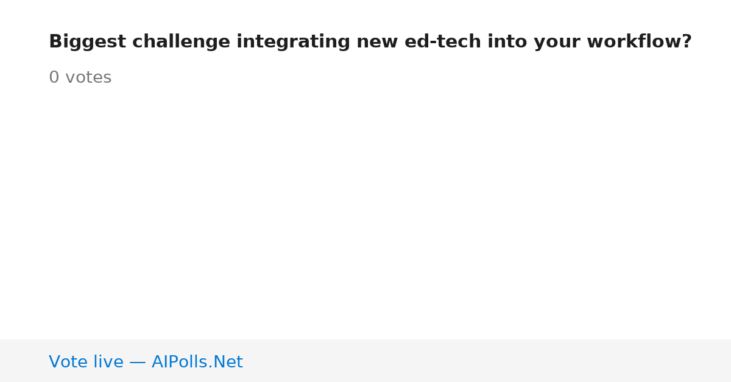This screenshot has width=731, height=382.
Task: Click the words Vote live in the footer
Action: [86, 362]
